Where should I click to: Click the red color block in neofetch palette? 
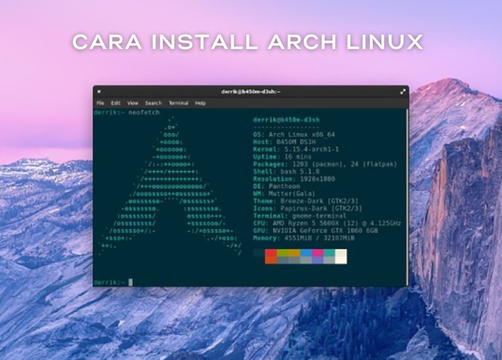271,253
